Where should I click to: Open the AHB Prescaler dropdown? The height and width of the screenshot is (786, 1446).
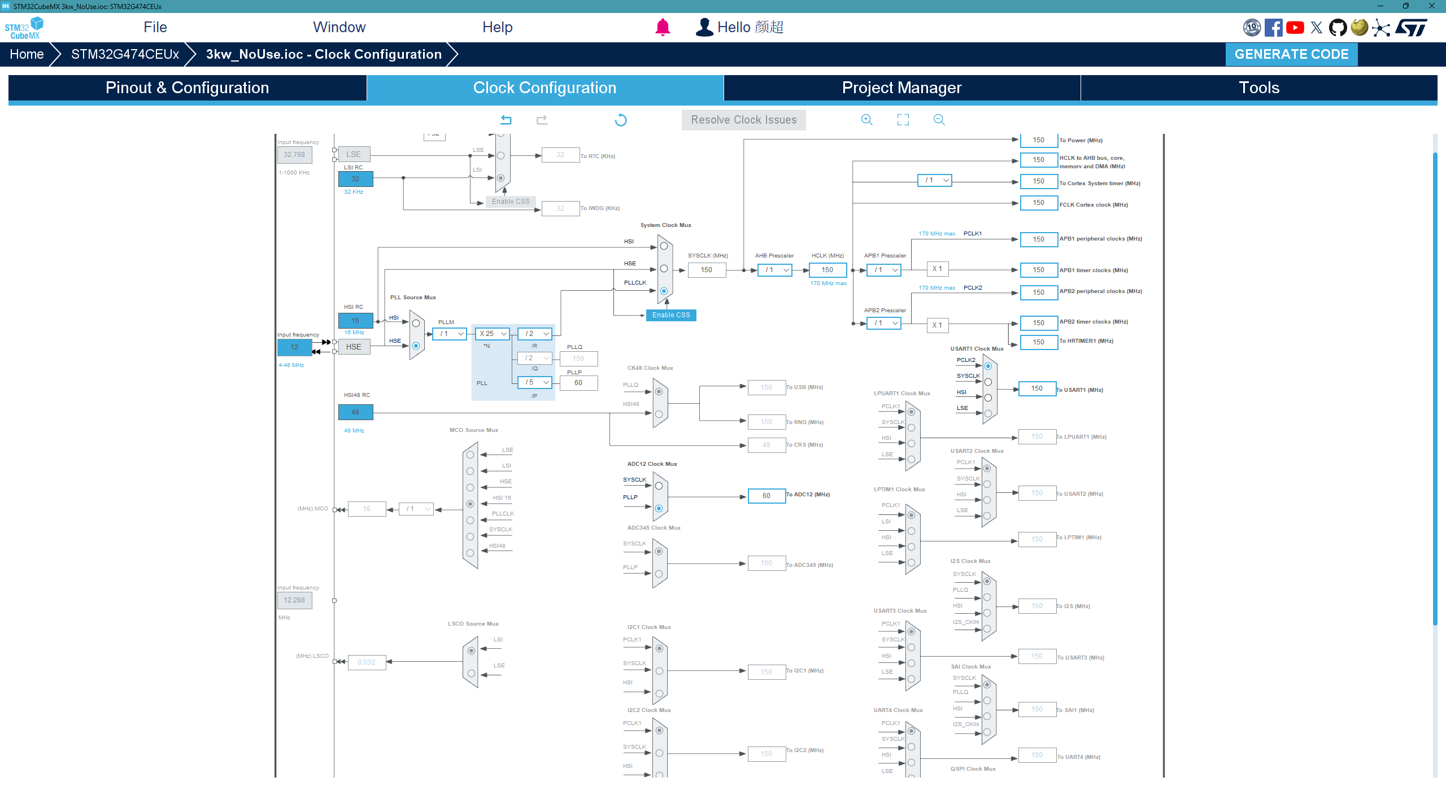[x=774, y=270]
